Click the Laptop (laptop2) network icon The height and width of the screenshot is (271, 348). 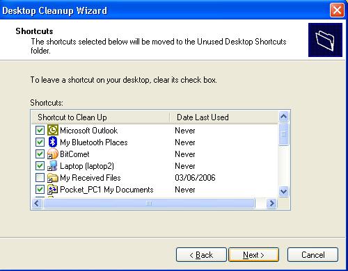click(x=53, y=165)
